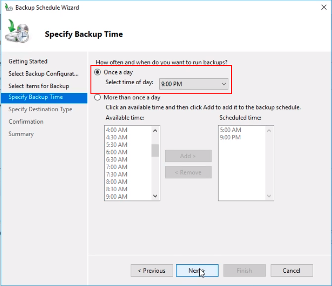Screen dimensions: 332x286
Task: Select the Specify Backup Time step
Action: pyautogui.click(x=36, y=97)
